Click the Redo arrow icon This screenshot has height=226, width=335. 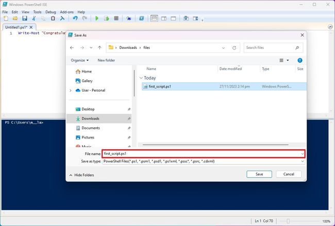(85, 19)
